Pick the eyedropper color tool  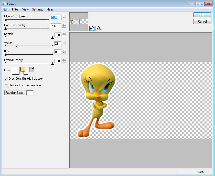click(x=32, y=69)
